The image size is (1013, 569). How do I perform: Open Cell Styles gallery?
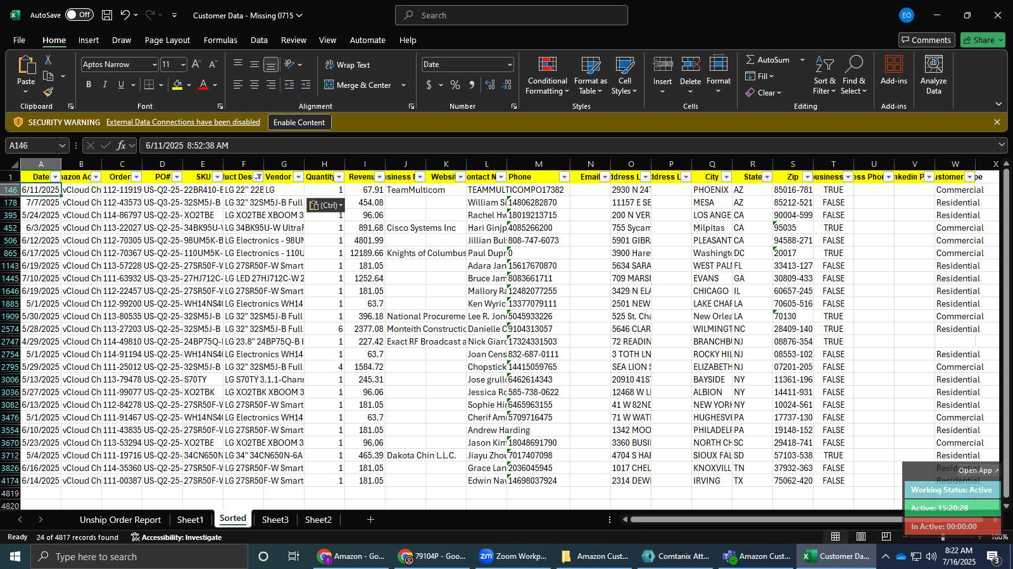click(624, 76)
